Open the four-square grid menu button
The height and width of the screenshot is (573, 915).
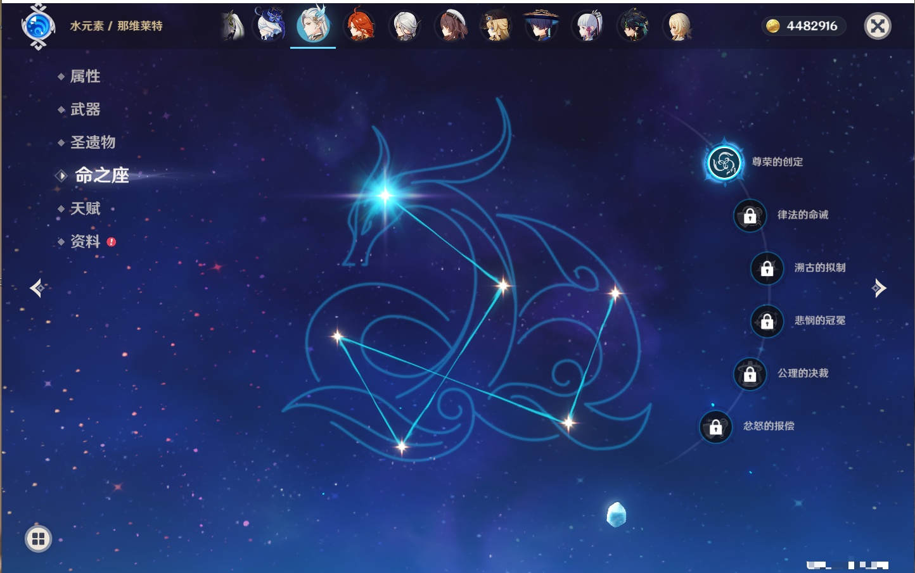[38, 539]
